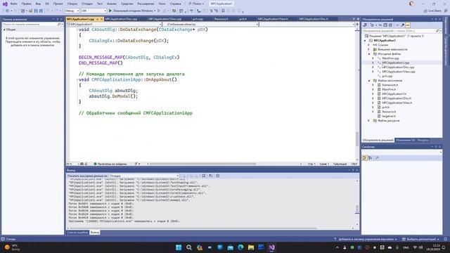Switch to Изменения Git tab
This screenshot has height=253, width=450.
[405, 140]
